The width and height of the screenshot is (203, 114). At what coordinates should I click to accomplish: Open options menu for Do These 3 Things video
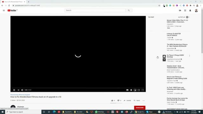coord(189,56)
